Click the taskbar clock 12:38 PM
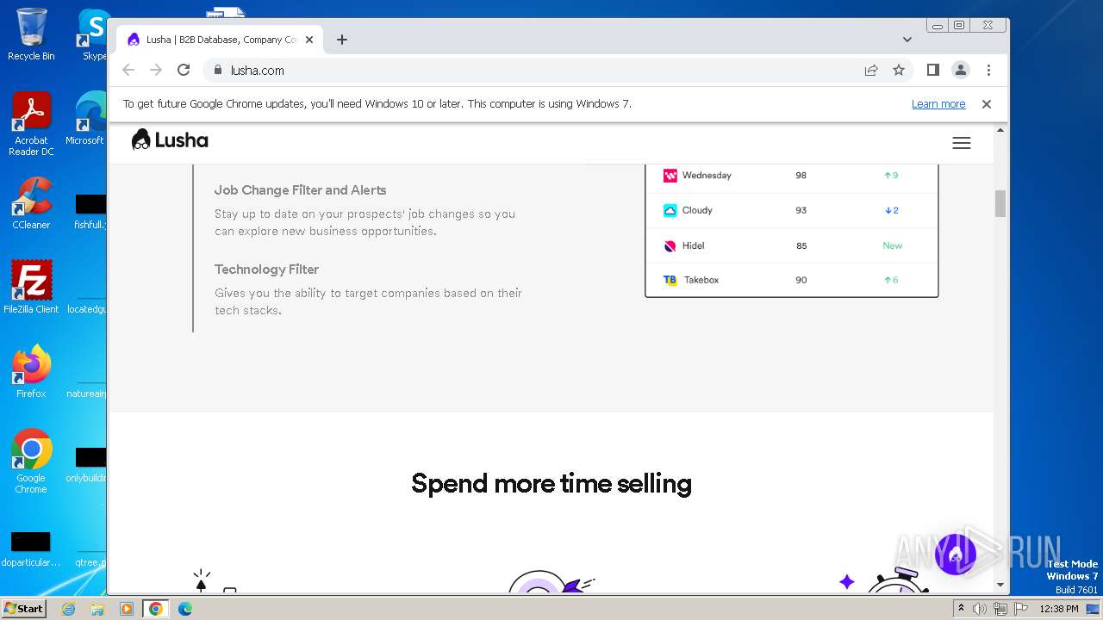 [1059, 609]
